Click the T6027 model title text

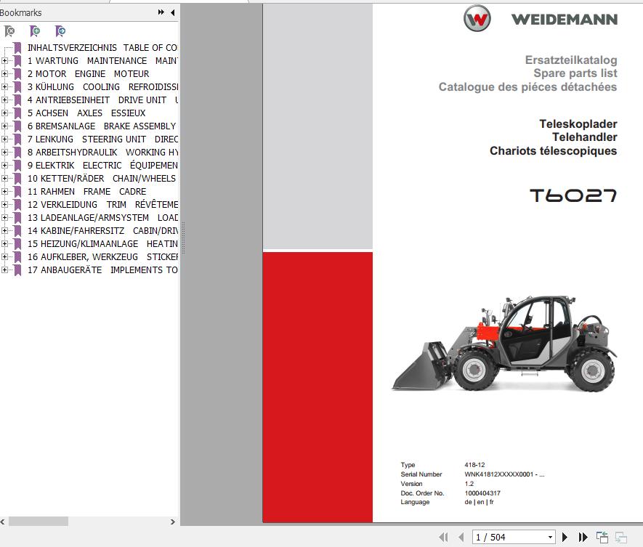[x=573, y=195]
